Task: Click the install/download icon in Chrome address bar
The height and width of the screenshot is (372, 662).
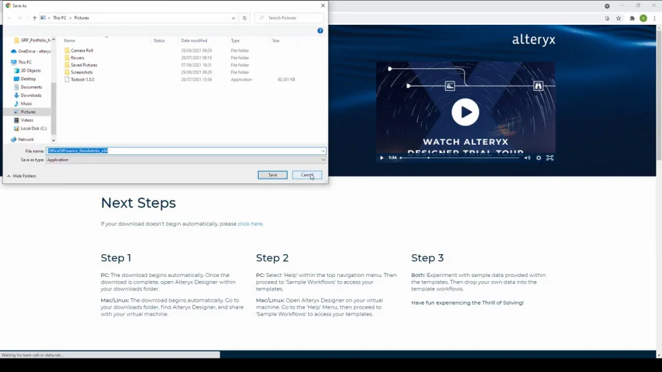Action: [x=607, y=18]
